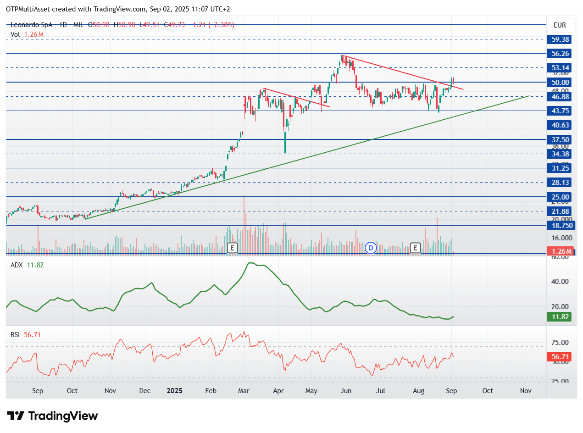This screenshot has height=433, width=583.
Task: Select the 56.26 price level label
Action: (560, 54)
